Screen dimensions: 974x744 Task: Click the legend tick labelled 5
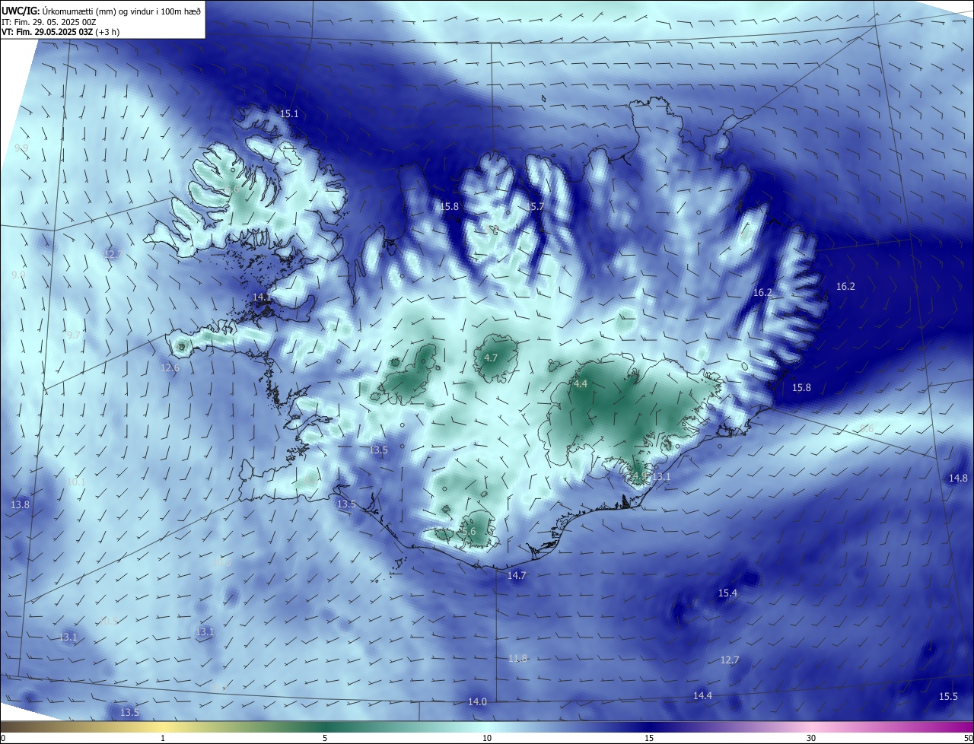pos(325,738)
